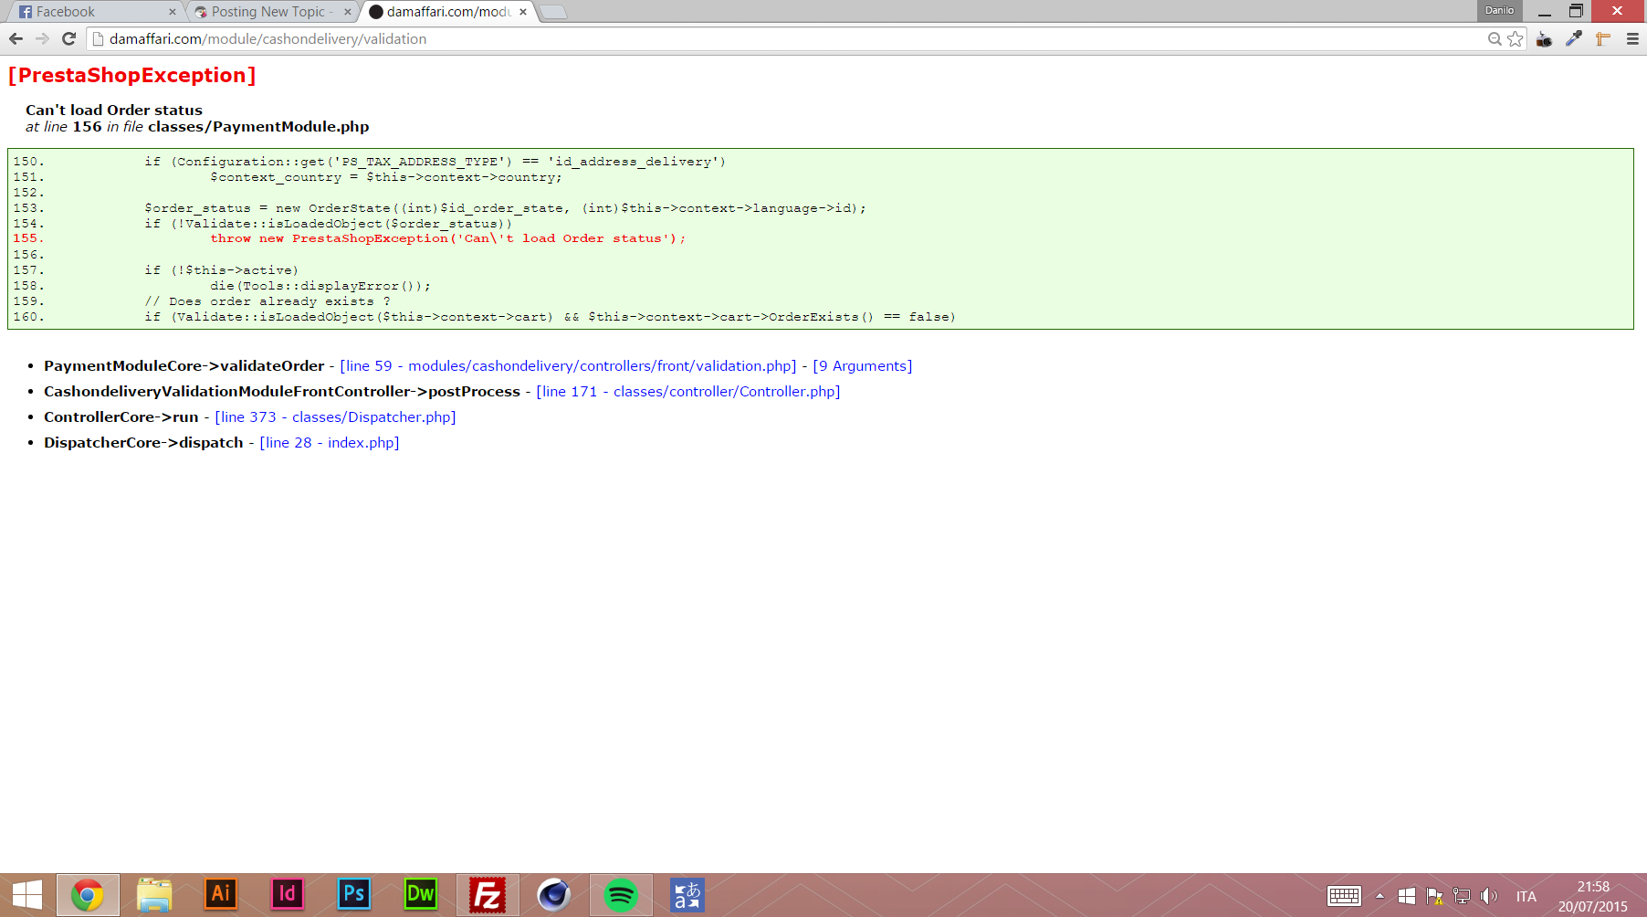
Task: Click the eyedropper extension icon
Action: 1574,39
